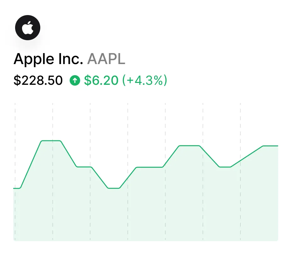
Task: Open the Apple Inc. company name
Action: [48, 59]
